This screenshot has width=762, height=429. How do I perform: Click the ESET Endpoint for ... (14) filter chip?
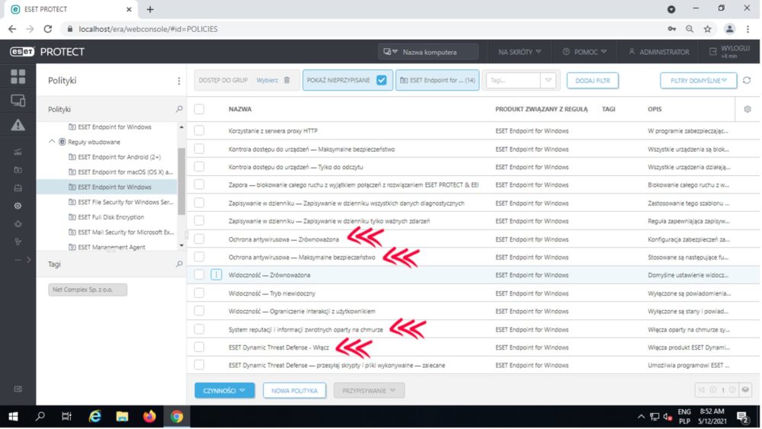pos(437,80)
